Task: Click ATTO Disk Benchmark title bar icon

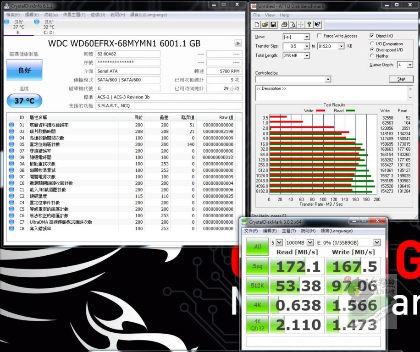Action: pos(254,6)
